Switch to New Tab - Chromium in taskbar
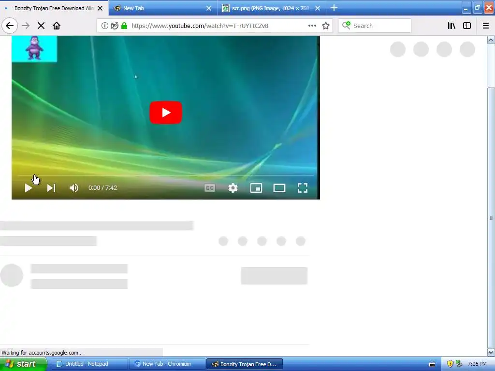Viewport: 495px width, 371px height. pos(167,364)
